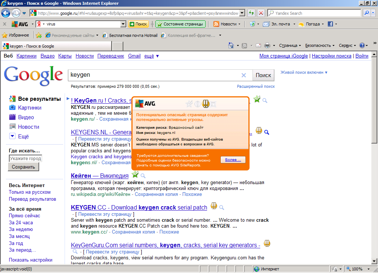Viewport: 378px width, 273px height.
Task: Click the Google Поиск button
Action: point(263,75)
